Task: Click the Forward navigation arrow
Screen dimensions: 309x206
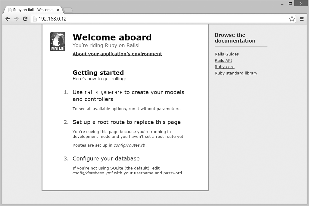Action: [x=17, y=19]
